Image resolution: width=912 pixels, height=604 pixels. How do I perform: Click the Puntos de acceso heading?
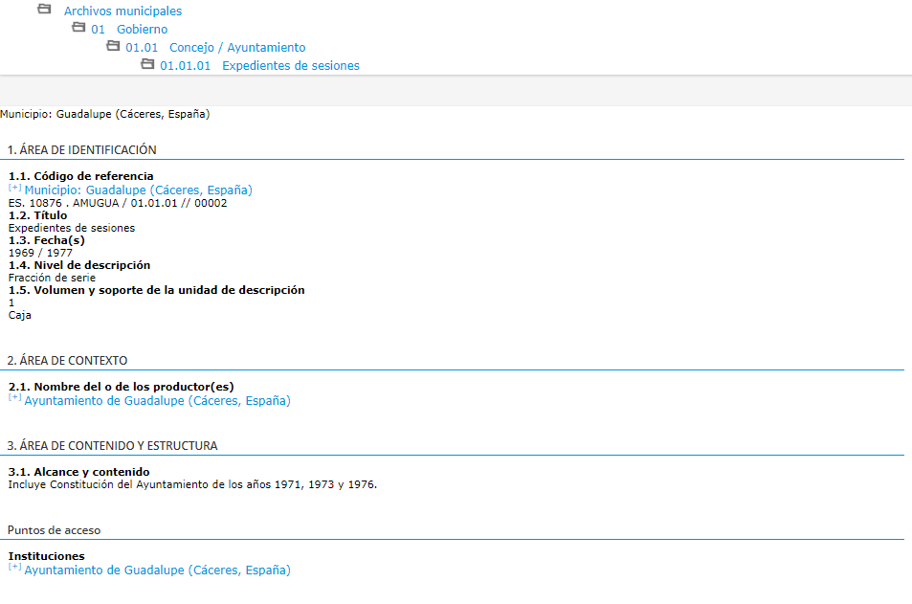click(55, 530)
